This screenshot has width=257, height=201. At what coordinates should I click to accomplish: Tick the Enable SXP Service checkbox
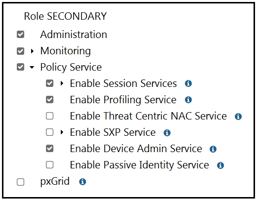pos(50,132)
